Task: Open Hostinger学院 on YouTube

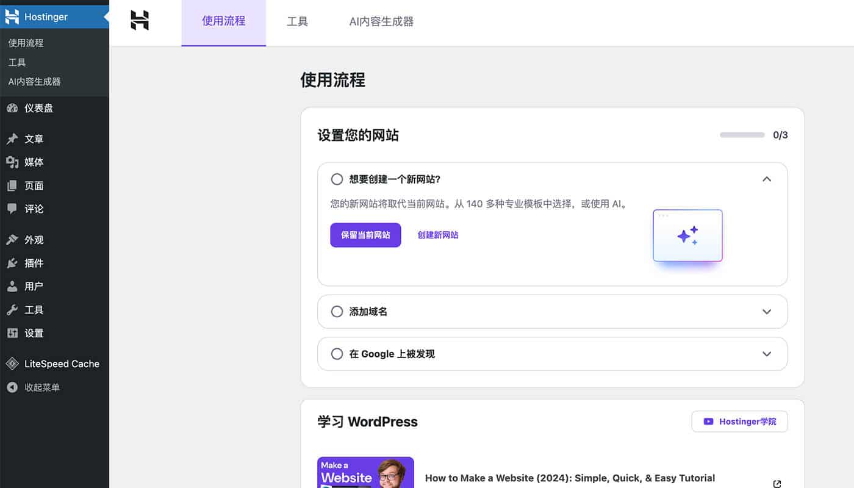Action: [739, 421]
